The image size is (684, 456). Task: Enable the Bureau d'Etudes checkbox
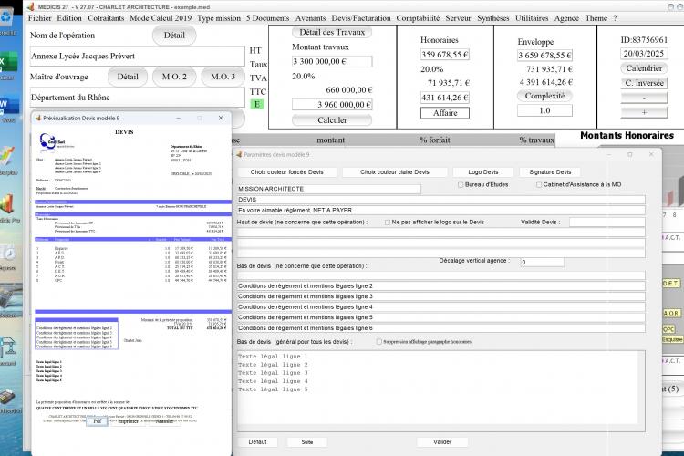461,185
